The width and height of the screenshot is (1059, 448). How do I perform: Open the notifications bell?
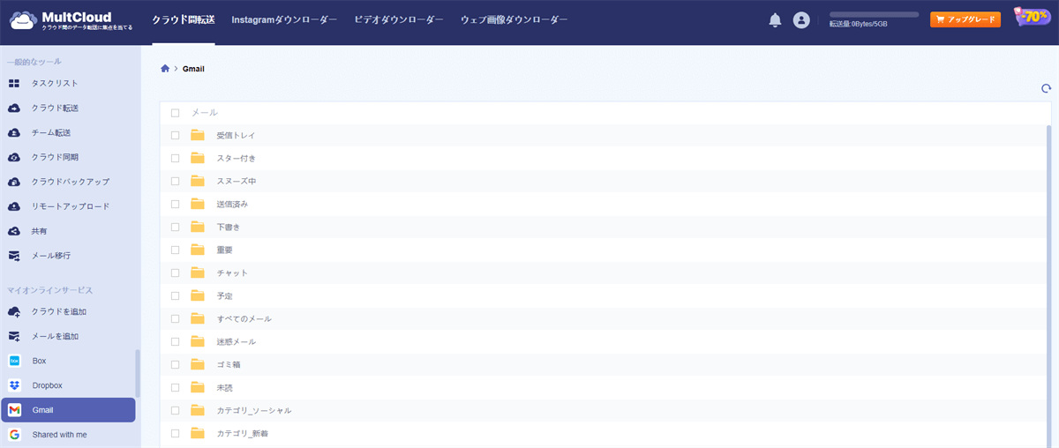[x=775, y=19]
